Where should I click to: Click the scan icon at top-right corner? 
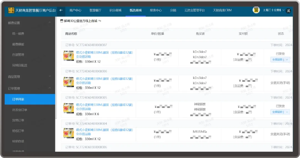(x=288, y=11)
